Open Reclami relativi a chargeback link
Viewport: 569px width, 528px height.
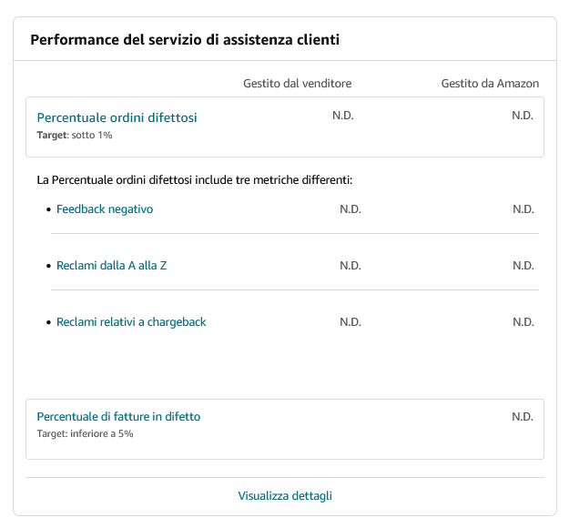131,322
